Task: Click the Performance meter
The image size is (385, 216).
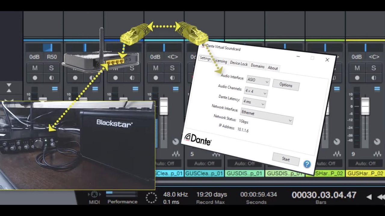Action: coord(122,194)
